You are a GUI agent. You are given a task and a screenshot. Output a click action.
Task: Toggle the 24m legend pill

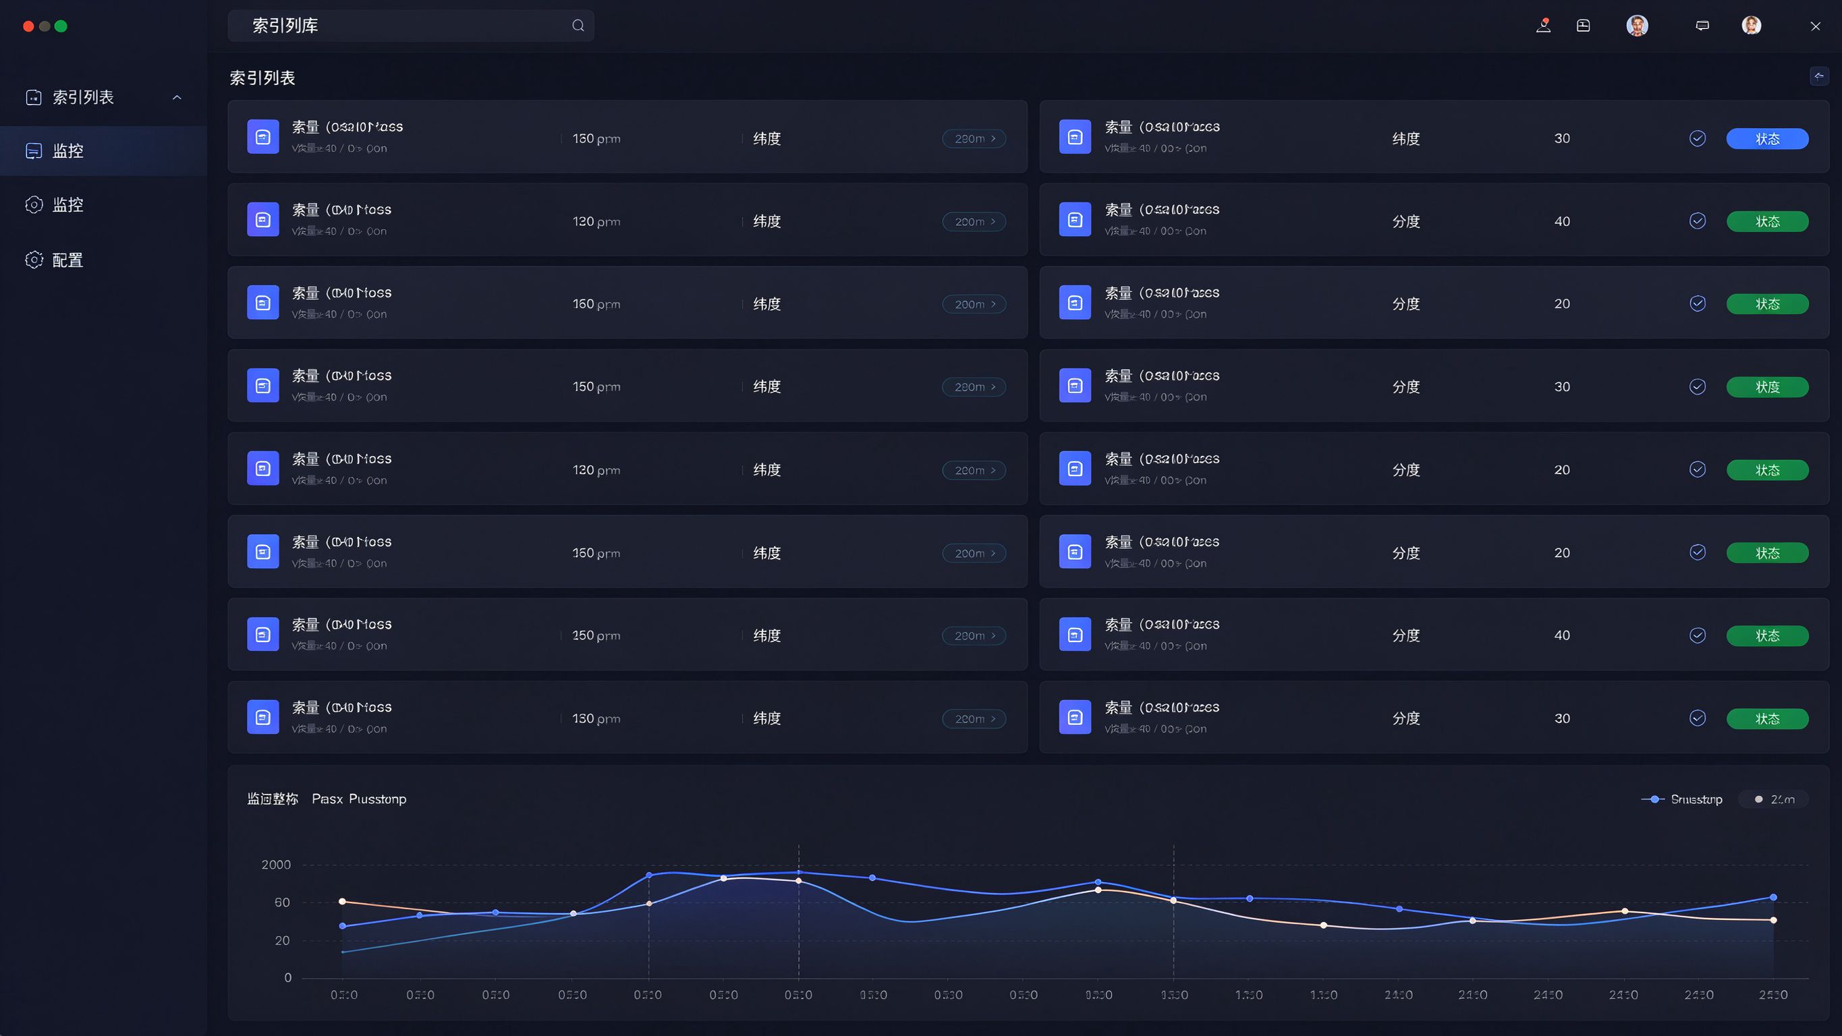click(x=1773, y=799)
